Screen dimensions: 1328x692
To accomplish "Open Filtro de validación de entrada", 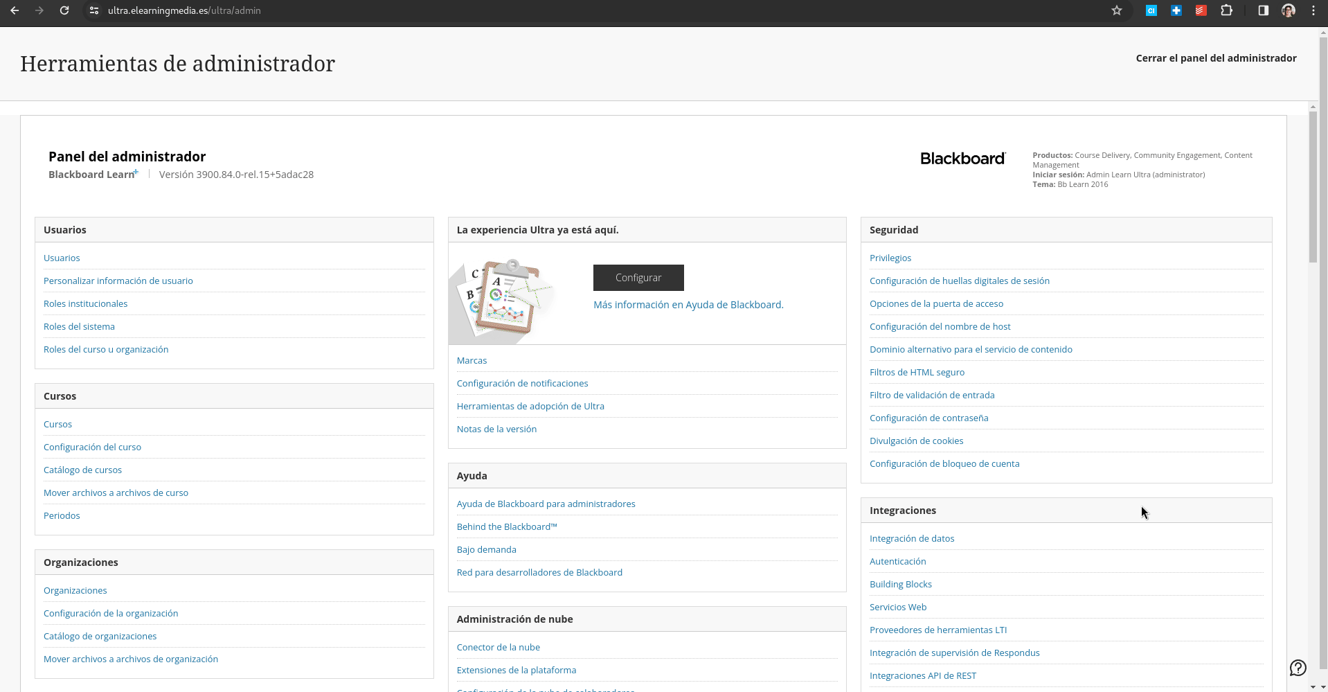I will 932,395.
